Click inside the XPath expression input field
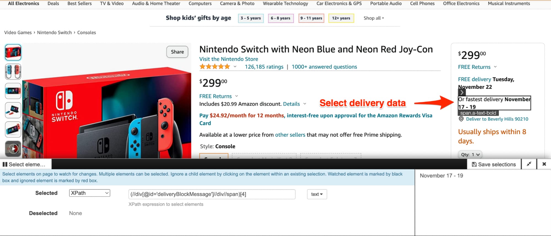The image size is (551, 236). tap(211, 194)
